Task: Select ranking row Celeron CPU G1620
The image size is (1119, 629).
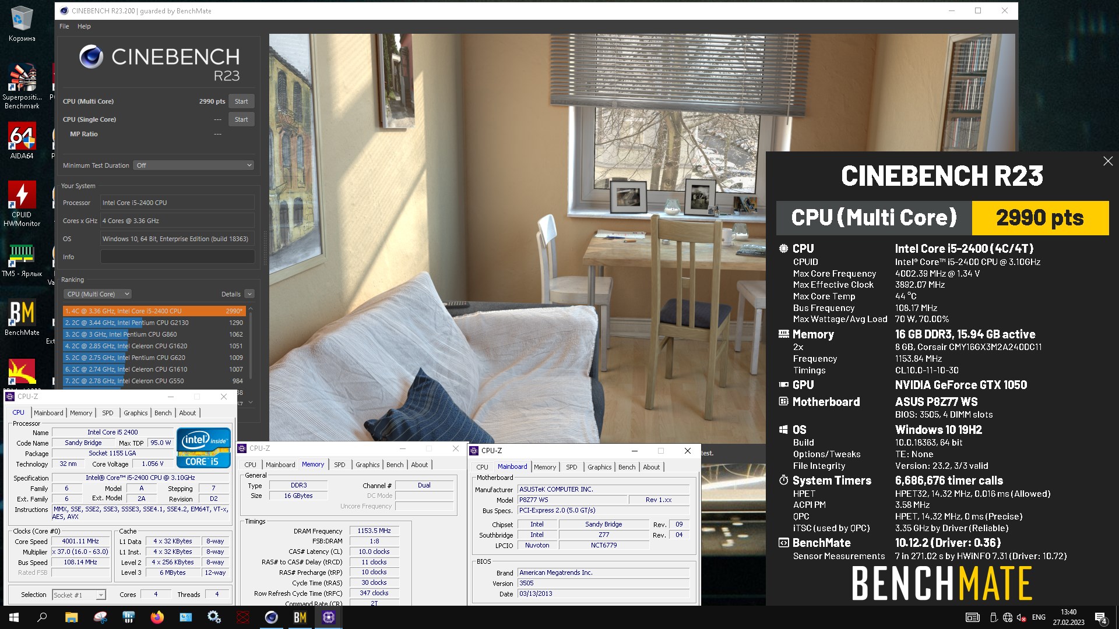Action: point(154,346)
